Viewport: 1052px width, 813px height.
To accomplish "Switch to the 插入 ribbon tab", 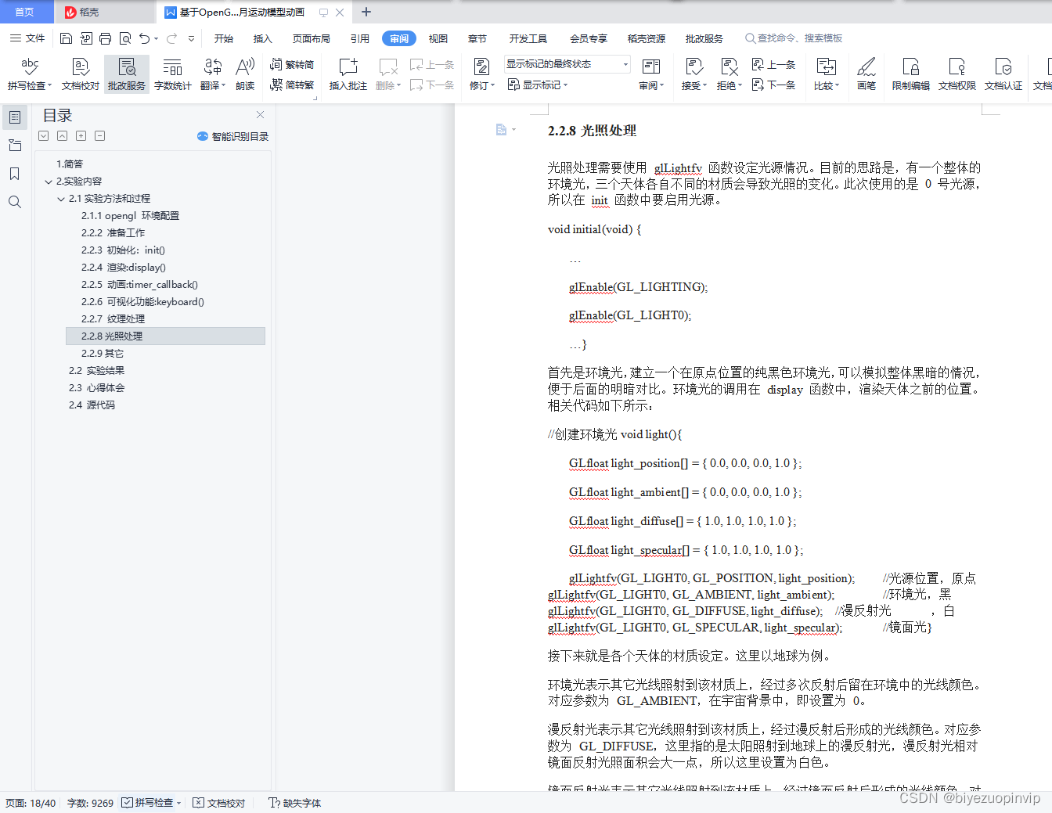I will coord(262,38).
